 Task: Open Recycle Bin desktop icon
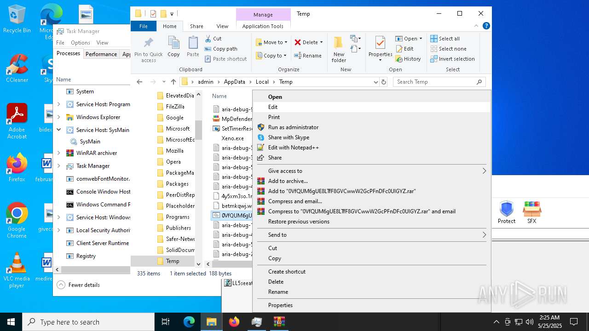[x=17, y=19]
